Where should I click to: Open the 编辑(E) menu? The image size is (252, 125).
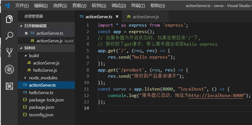pyautogui.click(x=41, y=6)
